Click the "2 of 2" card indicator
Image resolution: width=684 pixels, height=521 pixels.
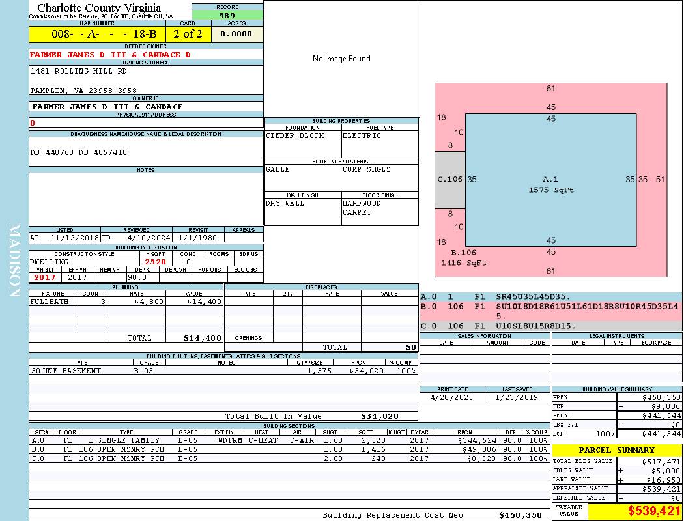[x=188, y=34]
